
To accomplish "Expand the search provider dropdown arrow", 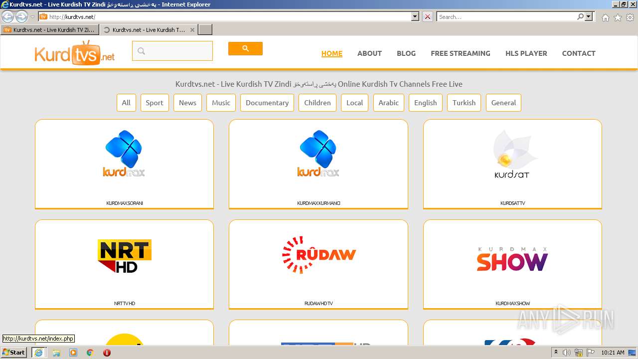I will (589, 16).
